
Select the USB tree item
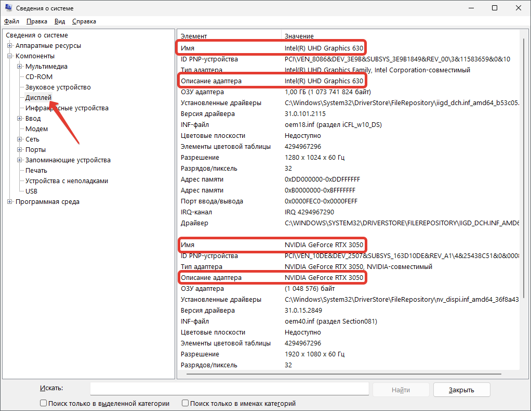tap(31, 191)
